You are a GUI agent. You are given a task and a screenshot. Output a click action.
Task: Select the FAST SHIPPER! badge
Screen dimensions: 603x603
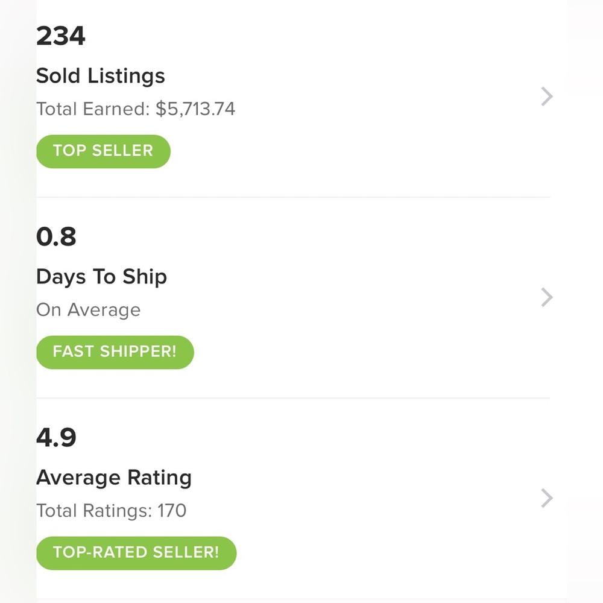click(x=115, y=352)
